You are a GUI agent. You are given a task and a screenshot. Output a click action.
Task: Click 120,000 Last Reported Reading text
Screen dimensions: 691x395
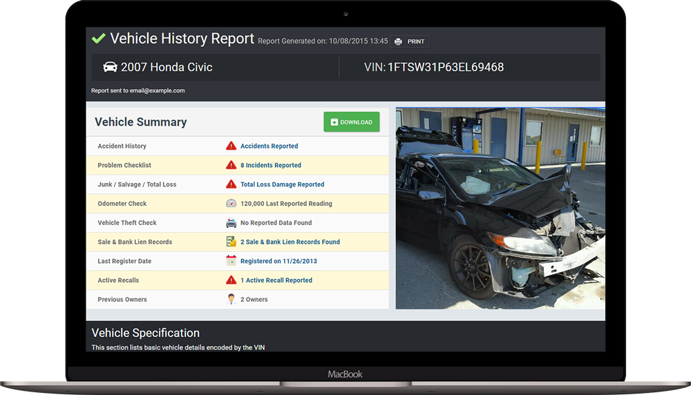(287, 204)
